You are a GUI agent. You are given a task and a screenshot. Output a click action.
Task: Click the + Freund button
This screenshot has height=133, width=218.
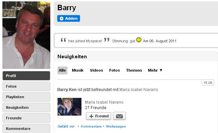click(x=99, y=116)
